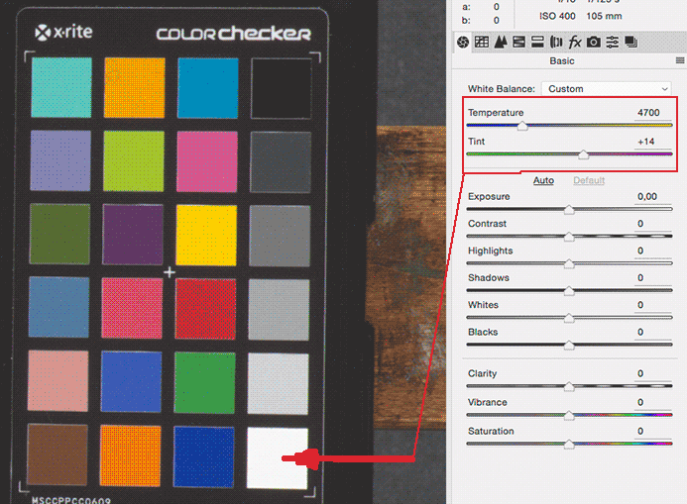This screenshot has height=504, width=687.
Task: Click the '105 mm' focal length text
Action: tap(604, 16)
